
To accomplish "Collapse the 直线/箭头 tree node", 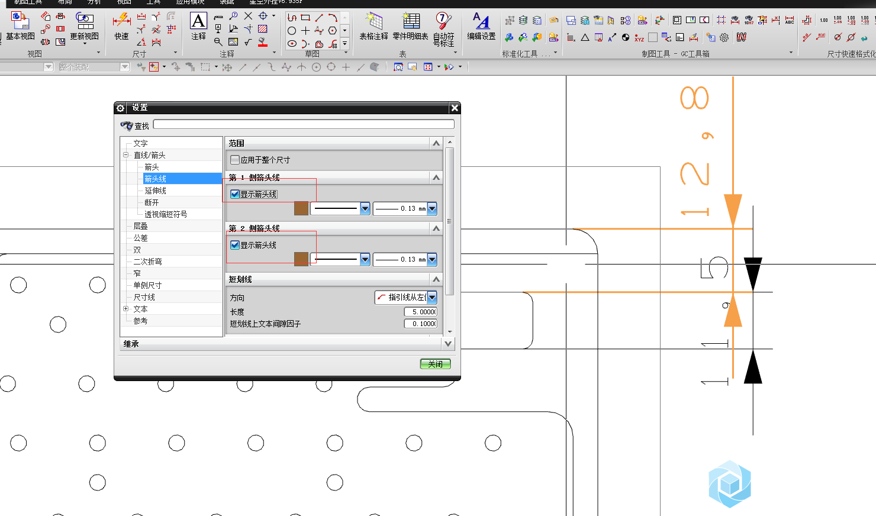I will [125, 155].
